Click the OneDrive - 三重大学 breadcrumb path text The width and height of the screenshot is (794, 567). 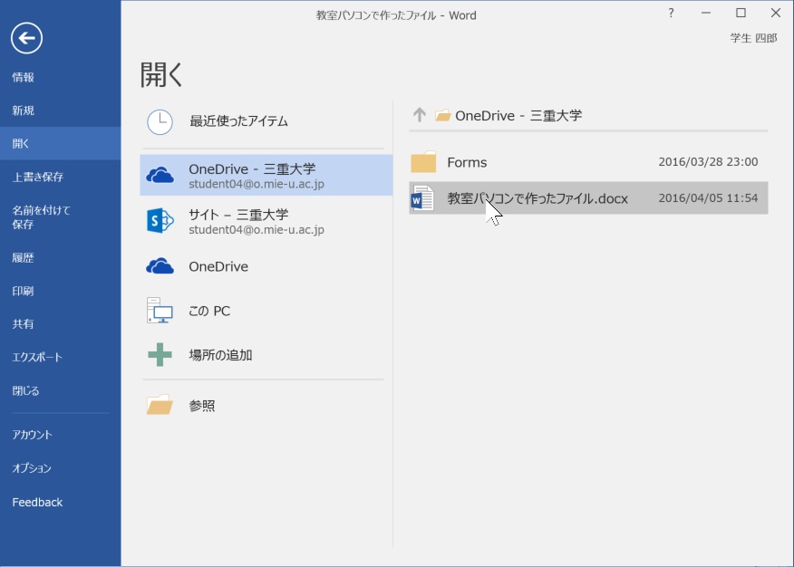518,116
